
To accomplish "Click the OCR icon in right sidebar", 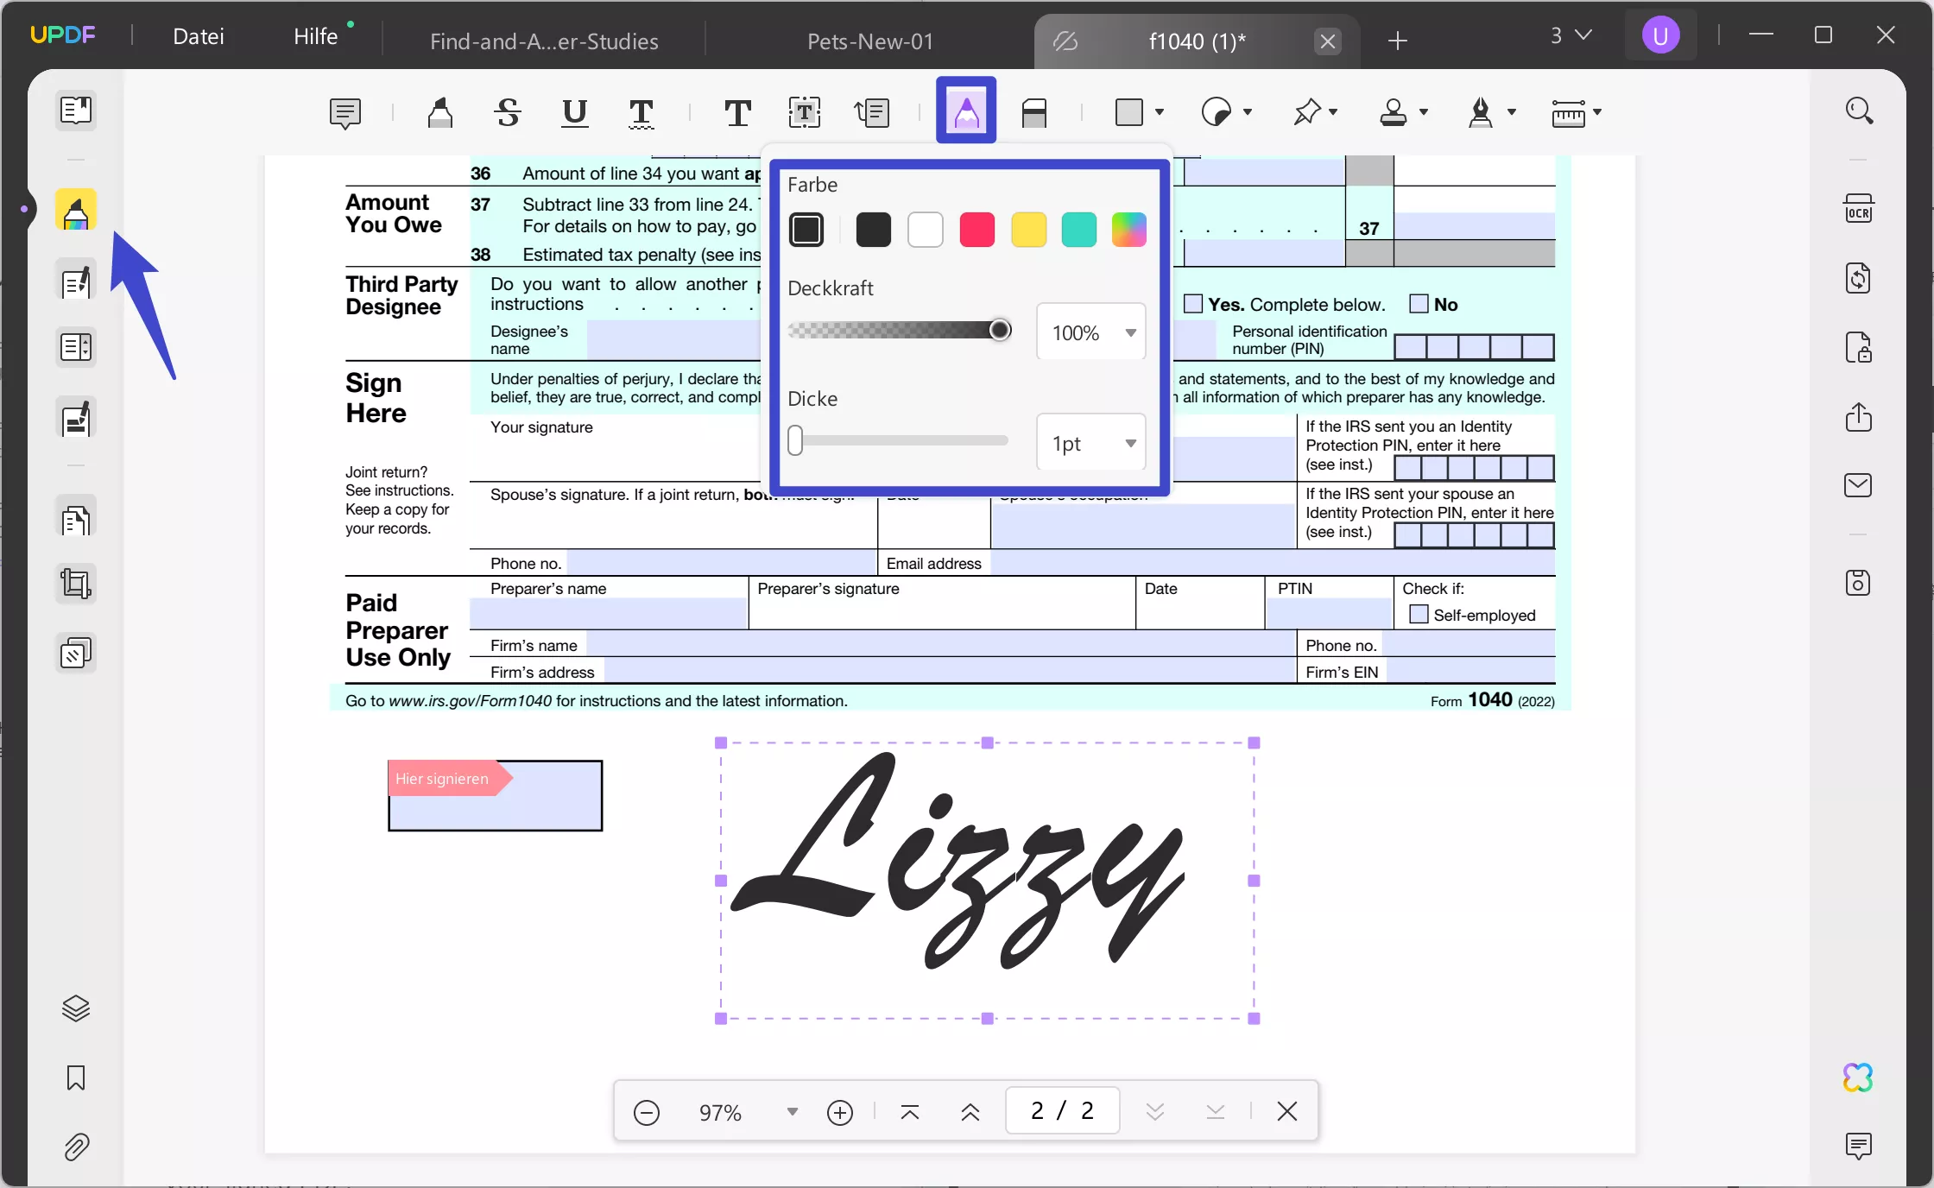I will click(x=1858, y=210).
